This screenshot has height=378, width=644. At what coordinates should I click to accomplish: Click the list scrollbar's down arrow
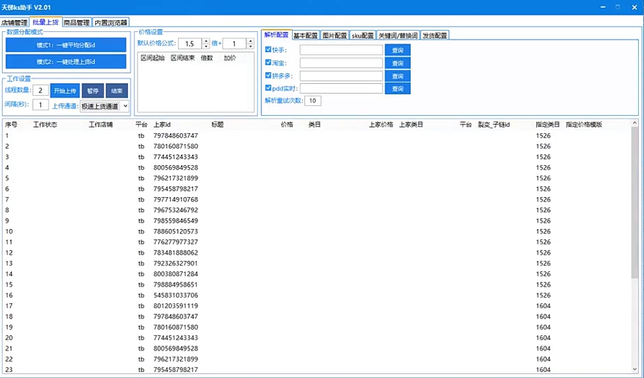(x=635, y=370)
